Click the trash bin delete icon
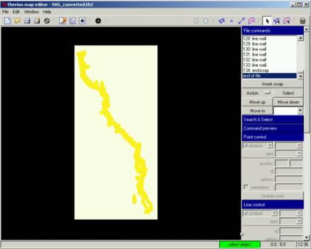Image resolution: width=311 pixels, height=249 pixels. (x=302, y=21)
